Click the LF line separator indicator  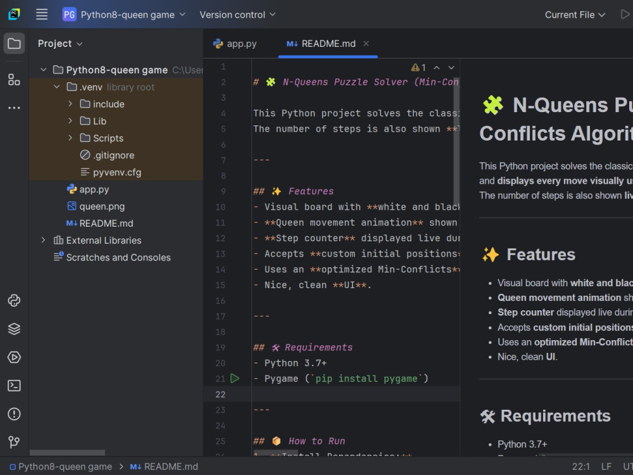pyautogui.click(x=606, y=467)
